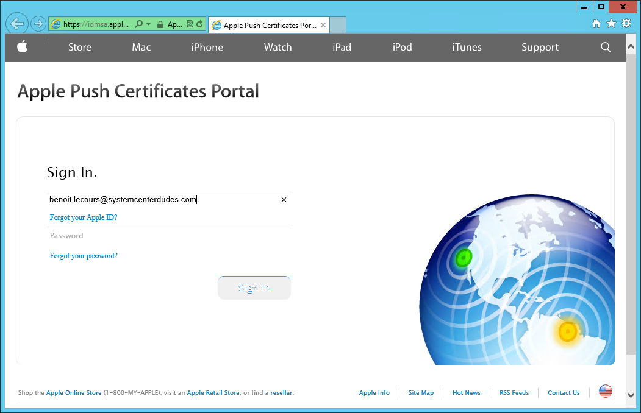This screenshot has height=413, width=641.
Task: Open the Apple Retail Store link
Action: point(213,393)
